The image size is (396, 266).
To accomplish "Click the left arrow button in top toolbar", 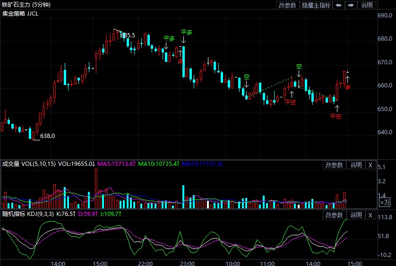I will [x=339, y=5].
